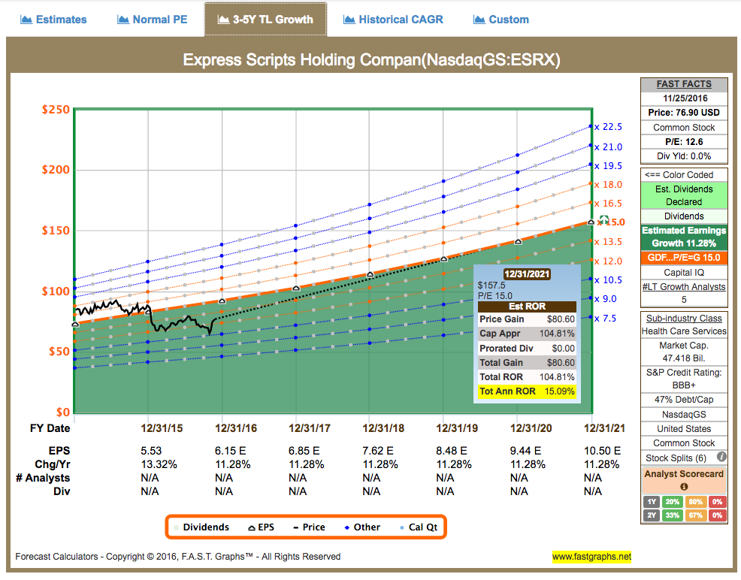Click the chart icon beside Normal PE
741x580 pixels.
pos(122,20)
